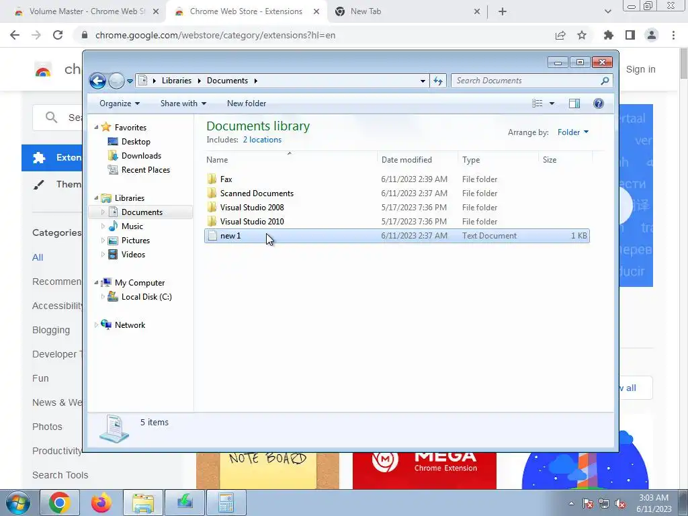The width and height of the screenshot is (688, 516).
Task: Click Sign in on the Web Store
Action: click(x=640, y=69)
